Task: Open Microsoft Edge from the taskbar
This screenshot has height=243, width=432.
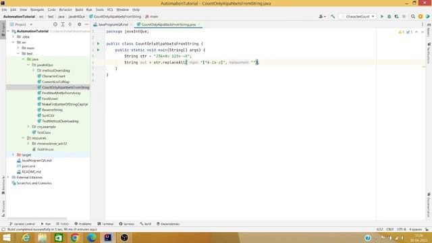Action: [92, 238]
